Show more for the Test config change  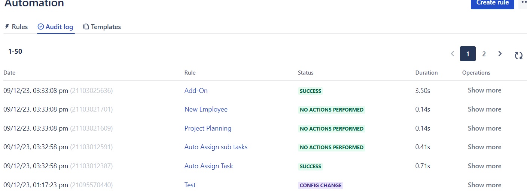tap(484, 185)
